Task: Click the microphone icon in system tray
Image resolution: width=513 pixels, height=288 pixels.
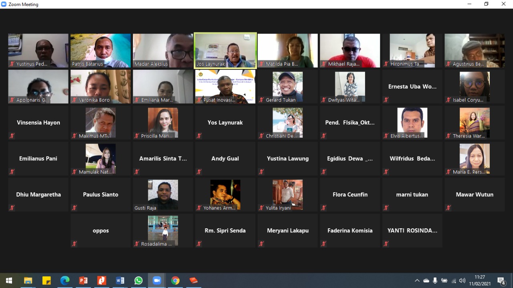Action: tap(435, 281)
